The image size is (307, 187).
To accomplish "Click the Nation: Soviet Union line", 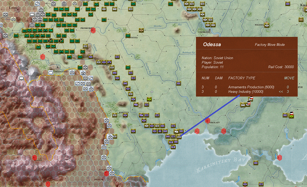I will (217, 58).
